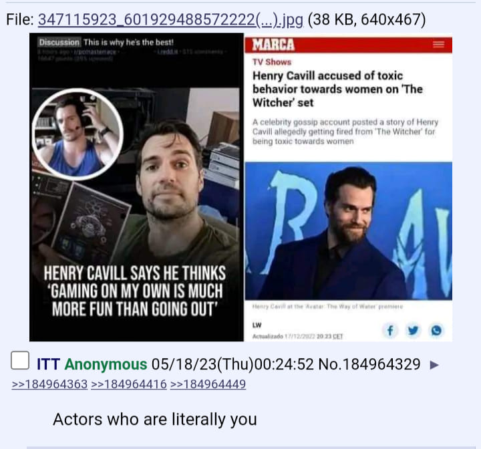Click the Avatar premiere photo
481x449 pixels.
[x=348, y=231]
